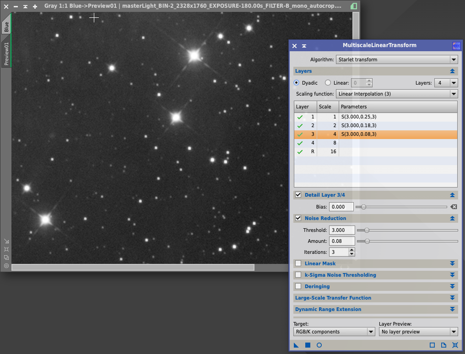Expand Large-Scale Transfer Function section
Screen dimensions: 465x354
point(452,298)
